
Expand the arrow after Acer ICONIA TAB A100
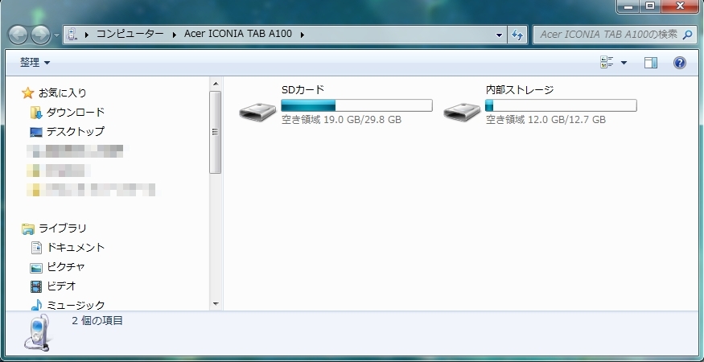pos(303,35)
